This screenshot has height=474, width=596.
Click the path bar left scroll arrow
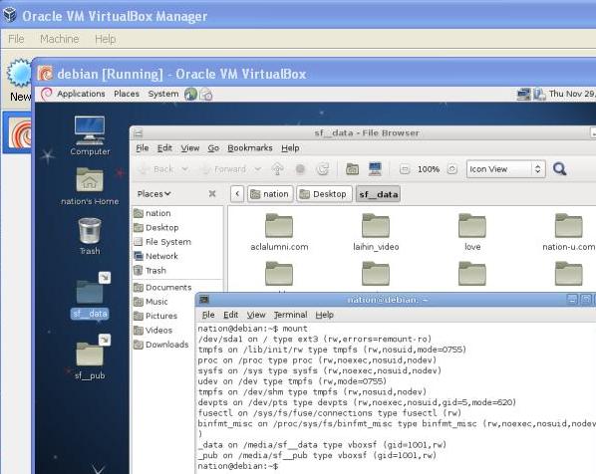coord(237,194)
